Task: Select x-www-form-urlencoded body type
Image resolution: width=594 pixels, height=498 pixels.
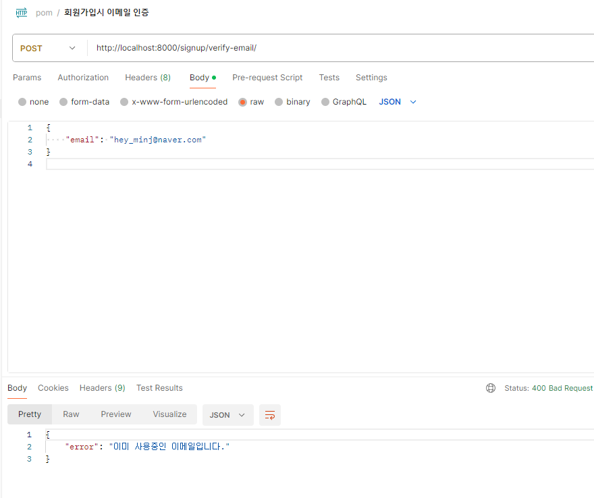Action: (174, 102)
